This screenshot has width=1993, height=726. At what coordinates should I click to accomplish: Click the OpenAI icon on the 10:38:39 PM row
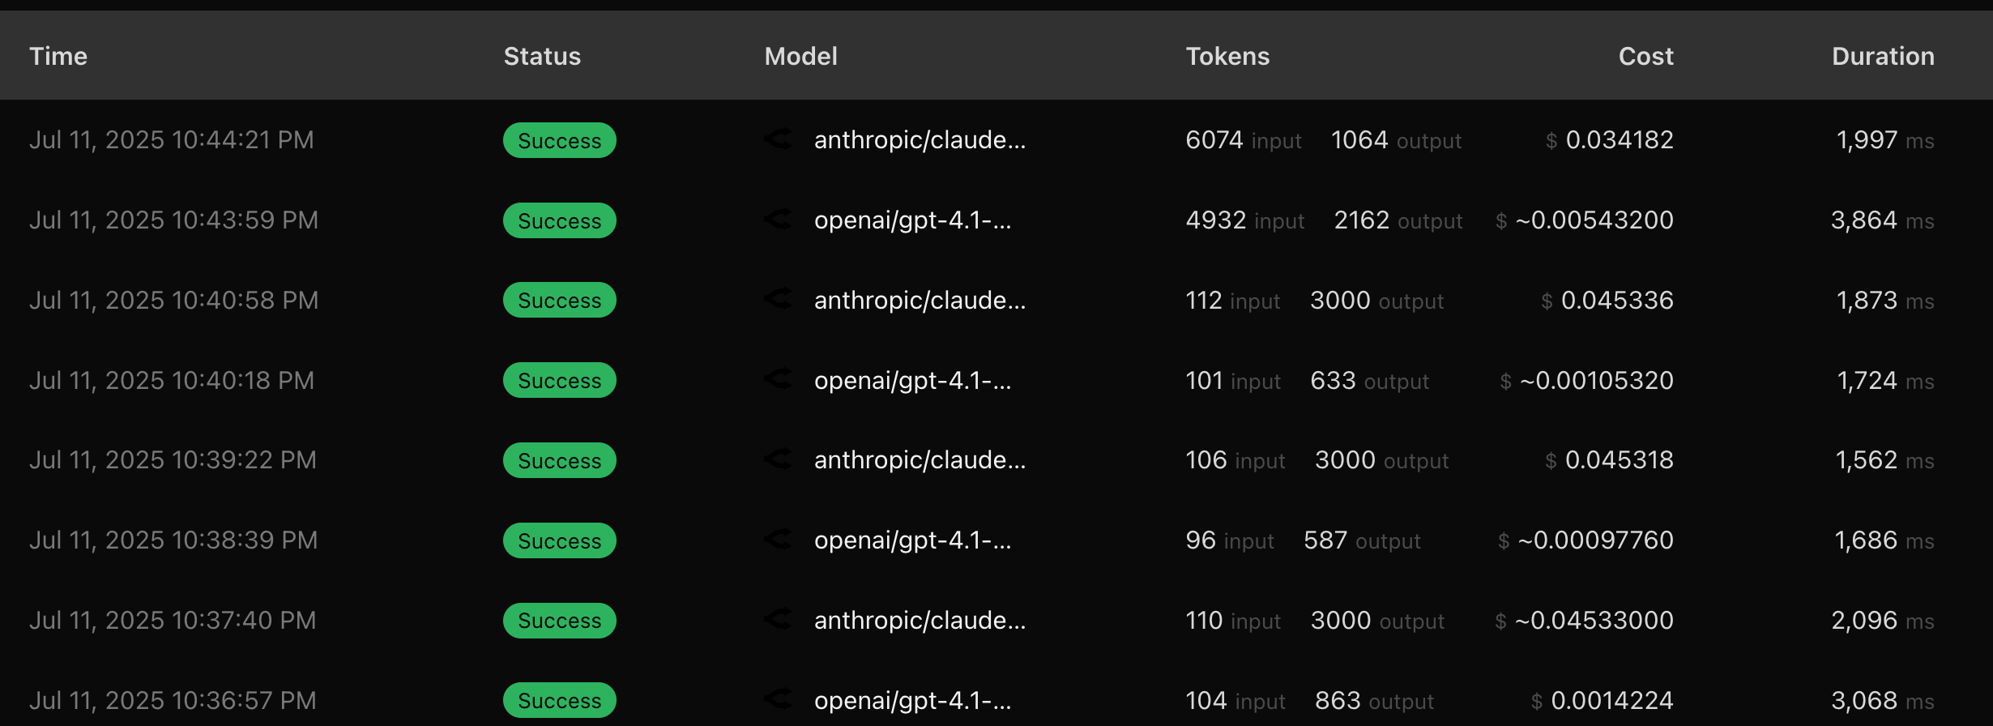(x=778, y=540)
